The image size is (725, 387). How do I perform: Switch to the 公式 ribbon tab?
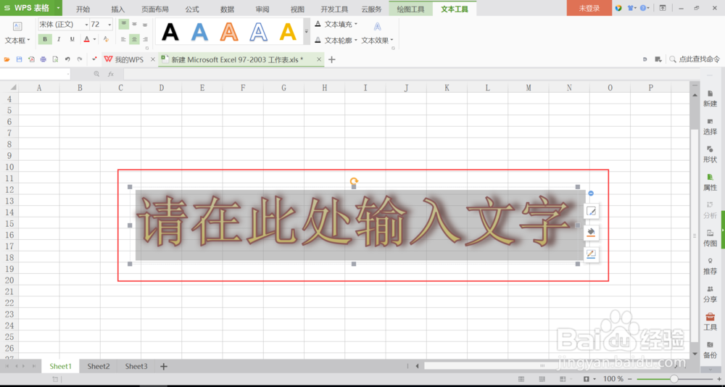click(x=192, y=9)
